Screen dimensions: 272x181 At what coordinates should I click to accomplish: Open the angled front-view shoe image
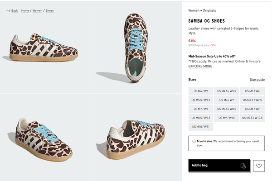coord(45,138)
